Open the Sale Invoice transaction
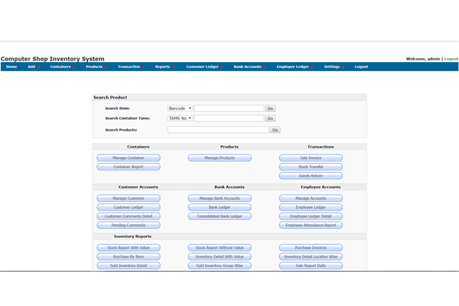Viewport: 459px width, 306px height. 311,158
